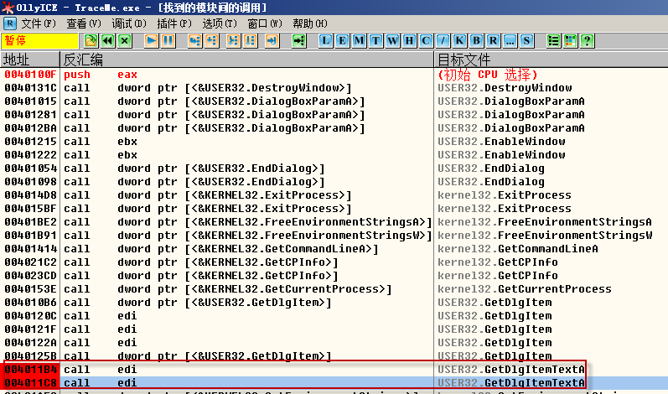
Task: Sort by the 反汇编 column header
Action: point(246,60)
